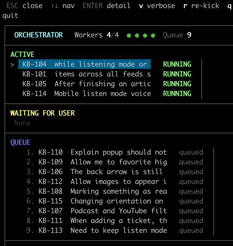This screenshot has width=233, height=246.
Task: Click the queued status of KB-113
Action: point(191,230)
